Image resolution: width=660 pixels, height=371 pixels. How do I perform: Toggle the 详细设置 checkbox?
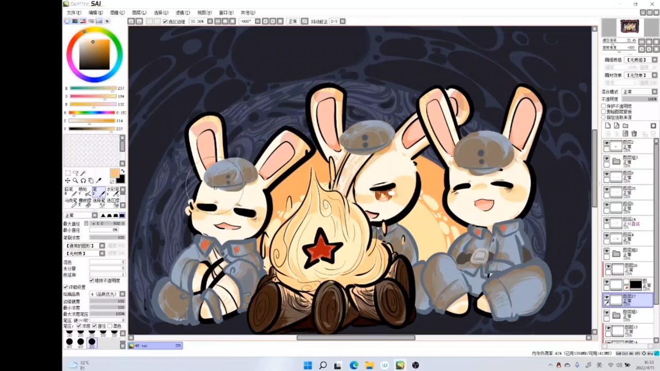(66, 287)
